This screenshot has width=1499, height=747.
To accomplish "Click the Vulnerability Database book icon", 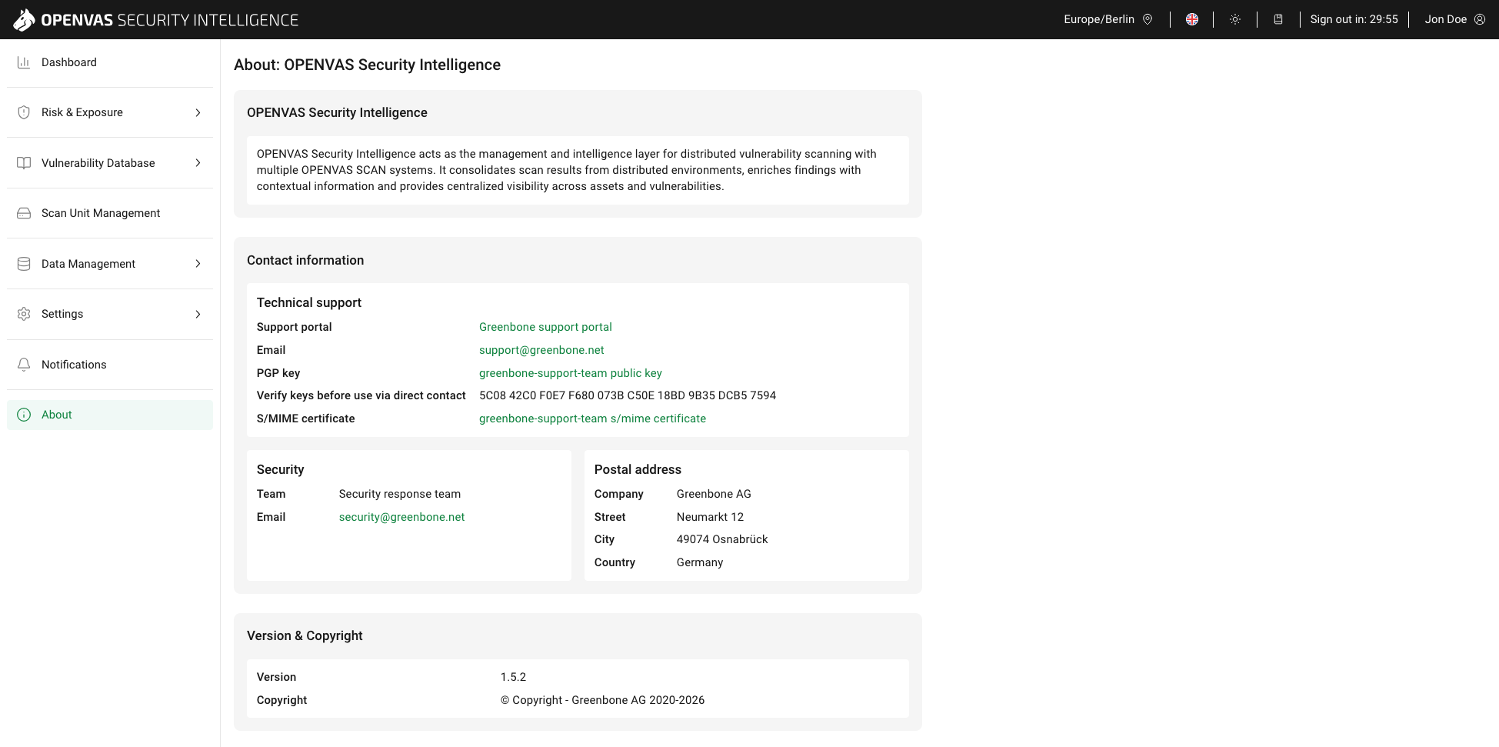I will 24,163.
